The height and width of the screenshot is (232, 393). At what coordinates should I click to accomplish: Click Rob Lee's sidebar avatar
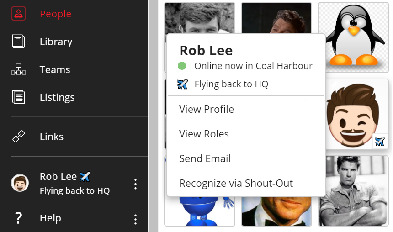coord(20,183)
